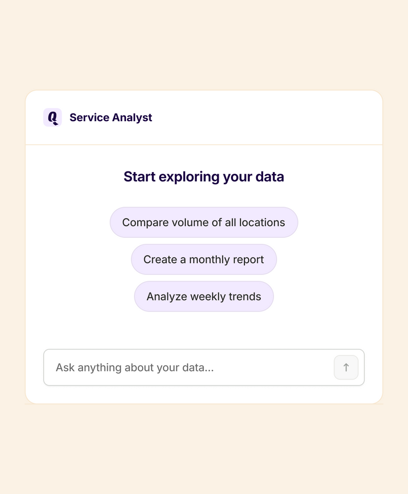Run the compare locations volume prompt

tap(204, 223)
